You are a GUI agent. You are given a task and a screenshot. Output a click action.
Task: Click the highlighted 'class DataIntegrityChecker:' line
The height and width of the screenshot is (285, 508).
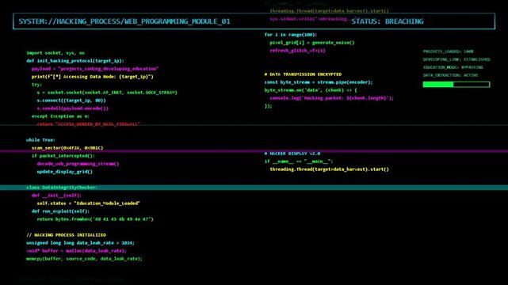(x=62, y=188)
